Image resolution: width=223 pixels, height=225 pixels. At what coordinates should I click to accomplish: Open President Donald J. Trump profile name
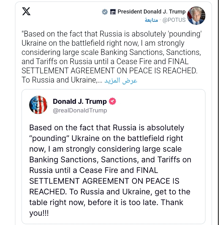[x=152, y=12]
